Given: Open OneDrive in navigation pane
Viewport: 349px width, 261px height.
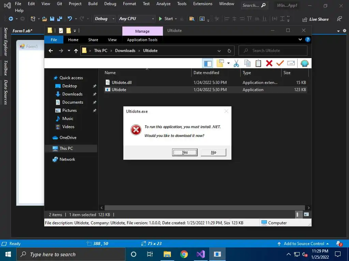Looking at the screenshot, I should (x=68, y=138).
